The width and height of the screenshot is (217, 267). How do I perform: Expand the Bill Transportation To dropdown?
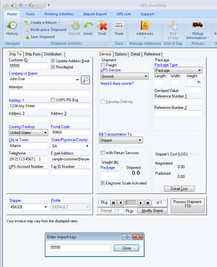[121, 140]
